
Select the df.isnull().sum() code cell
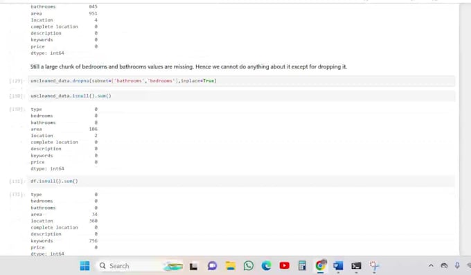pyautogui.click(x=241, y=181)
